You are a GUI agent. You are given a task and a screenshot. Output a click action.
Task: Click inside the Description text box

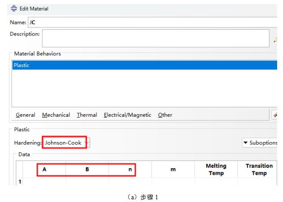click(156, 38)
